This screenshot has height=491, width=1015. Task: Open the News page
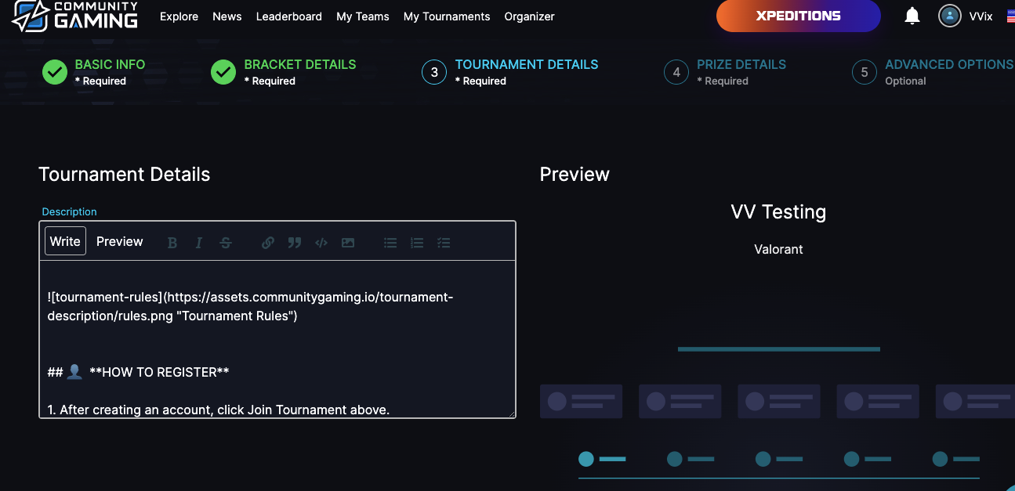coord(227,16)
